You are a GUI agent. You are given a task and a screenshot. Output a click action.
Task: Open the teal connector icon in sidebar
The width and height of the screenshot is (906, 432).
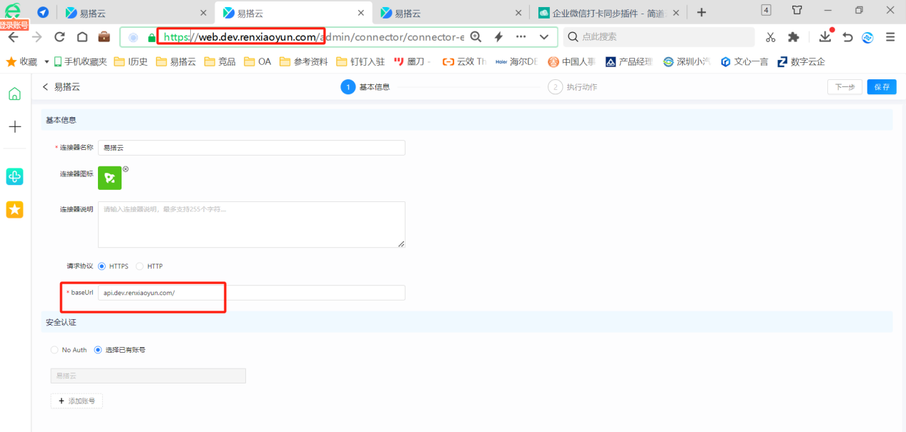[14, 176]
